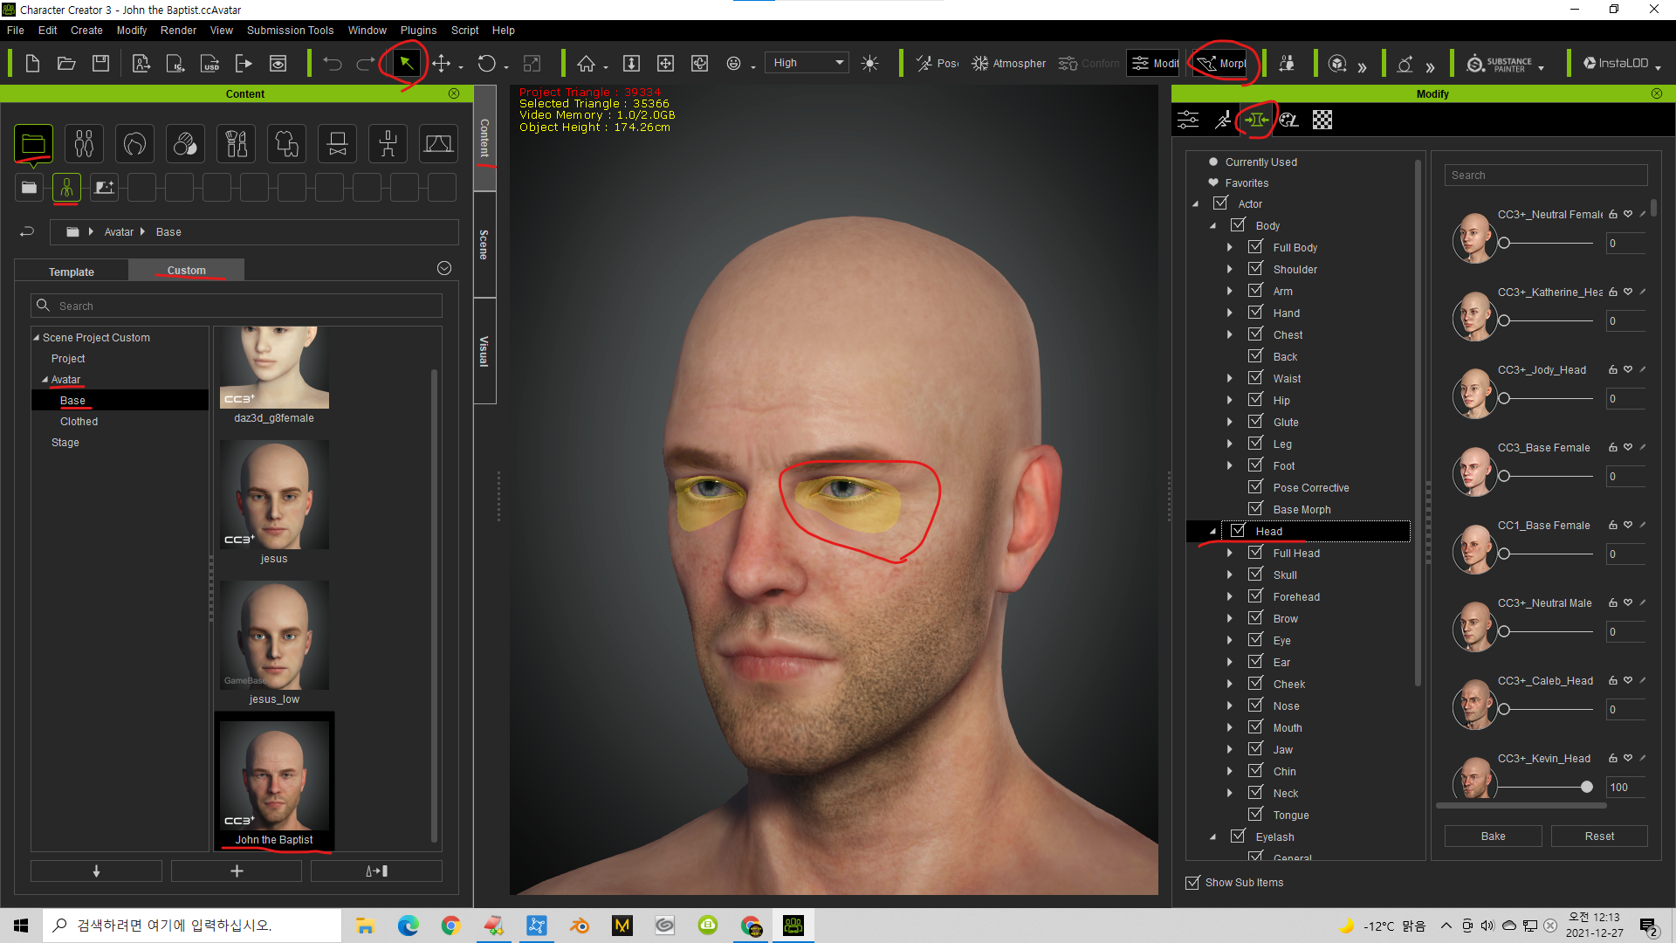
Task: Click the Undo arrow icon
Action: 333,63
